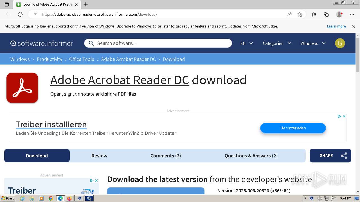Image resolution: width=360 pixels, height=202 pixels.
Task: Expand the Categories dropdown
Action: click(x=277, y=43)
